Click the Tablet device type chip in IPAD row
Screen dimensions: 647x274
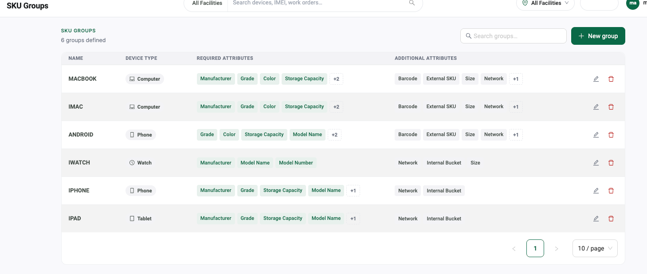click(x=141, y=219)
